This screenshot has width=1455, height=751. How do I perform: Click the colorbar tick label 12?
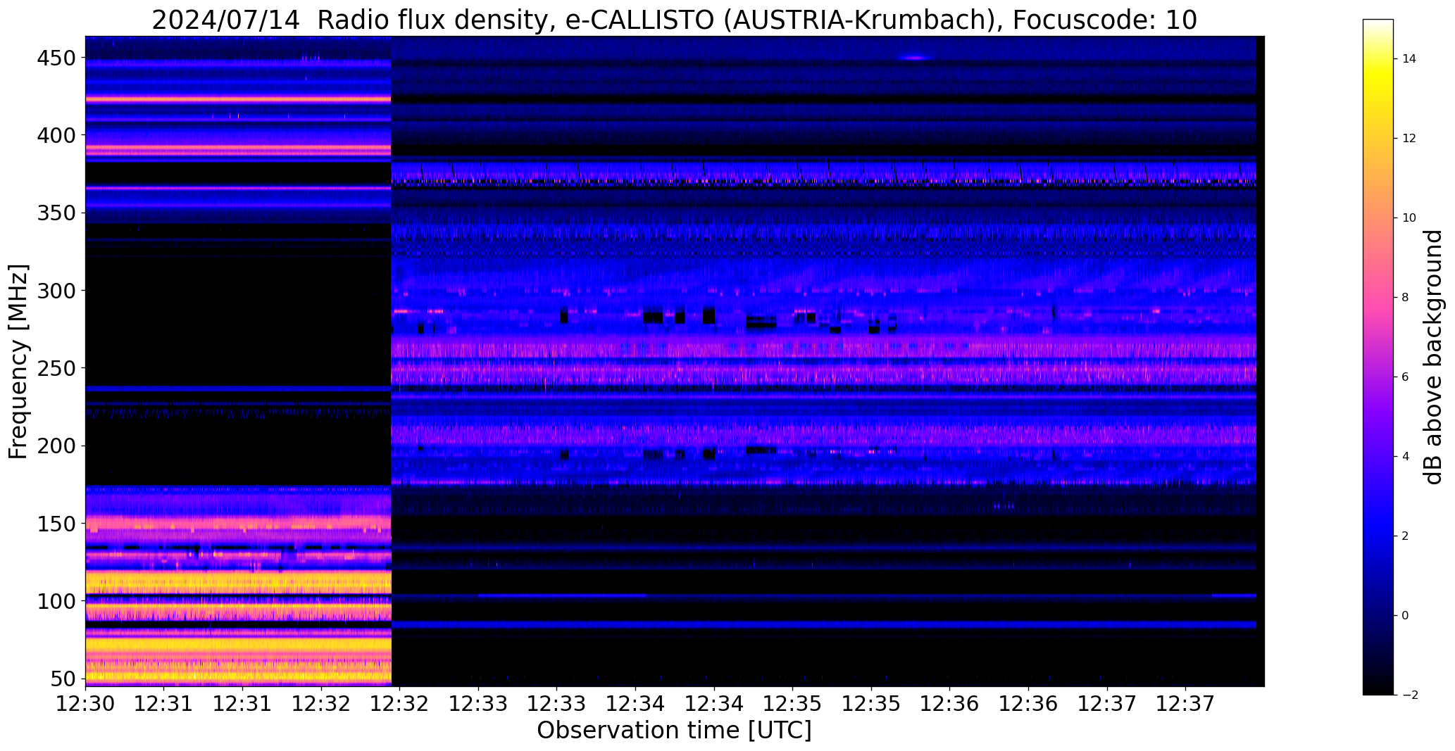(1409, 139)
